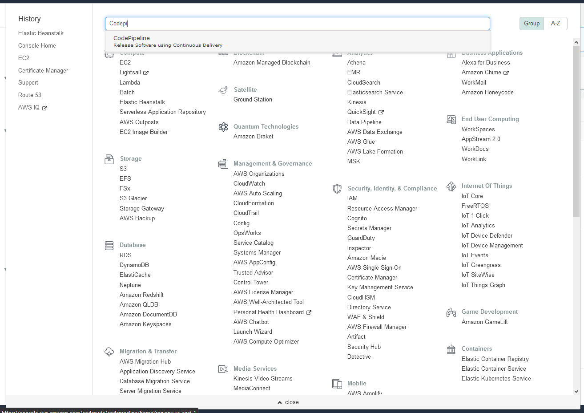Click the Internet Of Things icon
The height and width of the screenshot is (413, 584).
pyautogui.click(x=451, y=186)
